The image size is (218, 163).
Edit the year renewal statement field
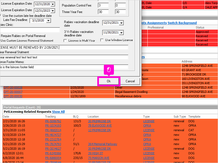[64, 57]
